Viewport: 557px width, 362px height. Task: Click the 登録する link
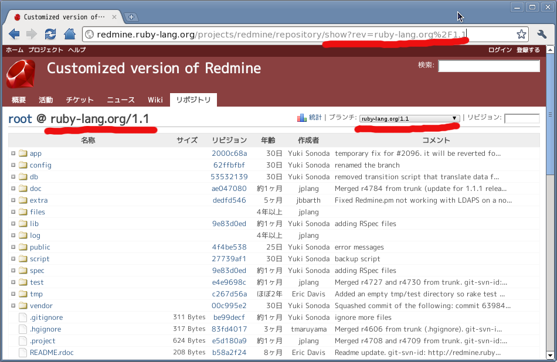[x=528, y=50]
